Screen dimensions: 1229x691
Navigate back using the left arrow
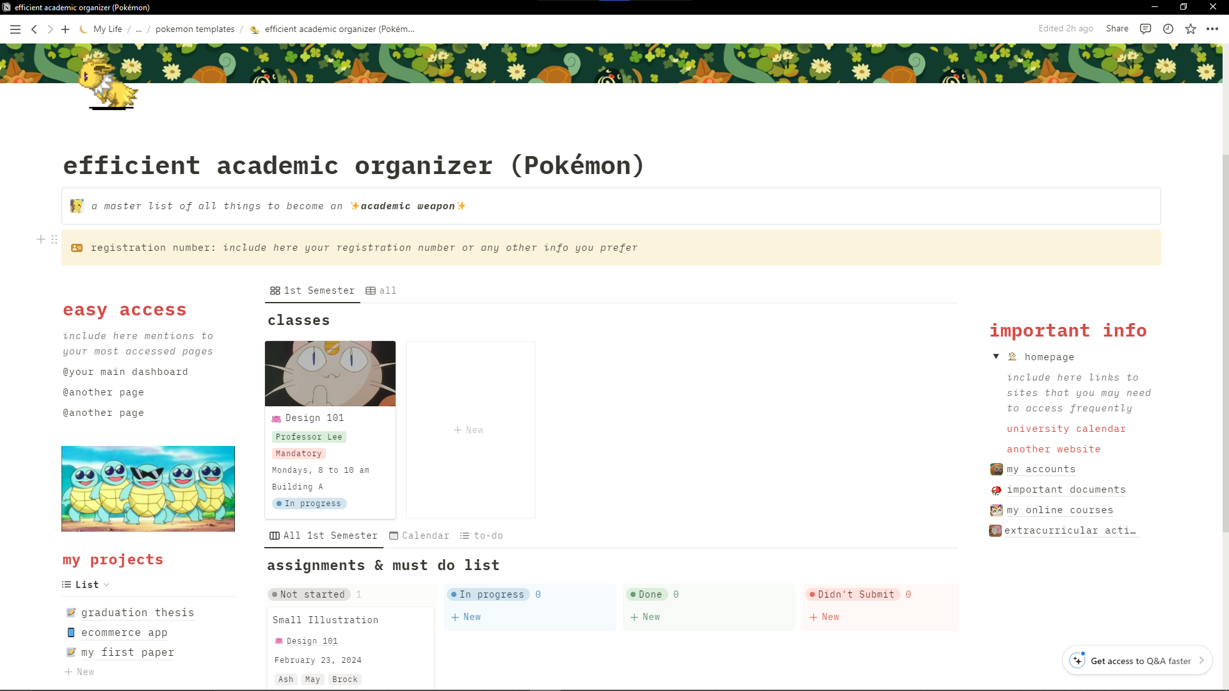coord(34,29)
